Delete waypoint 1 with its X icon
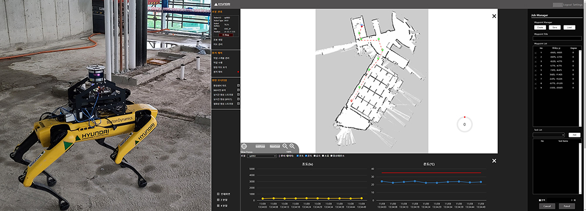The image size is (586, 211). 535,53
